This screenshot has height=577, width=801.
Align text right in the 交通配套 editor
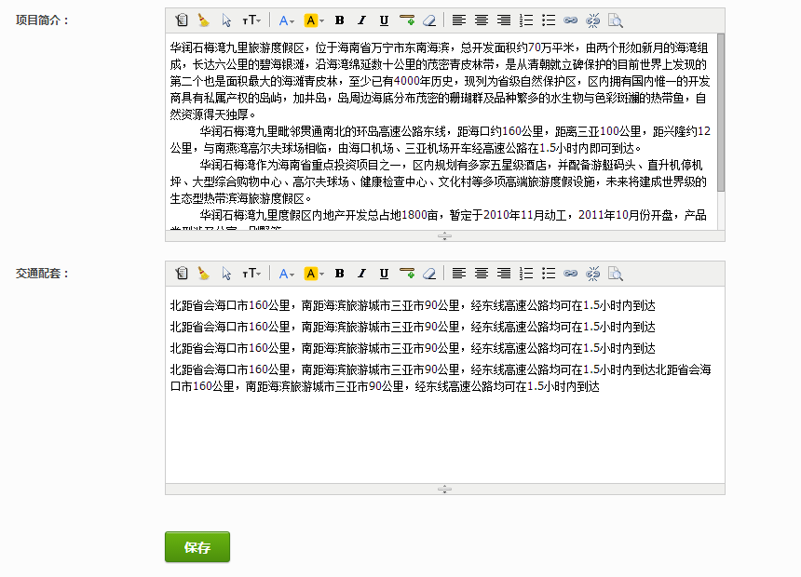[504, 274]
